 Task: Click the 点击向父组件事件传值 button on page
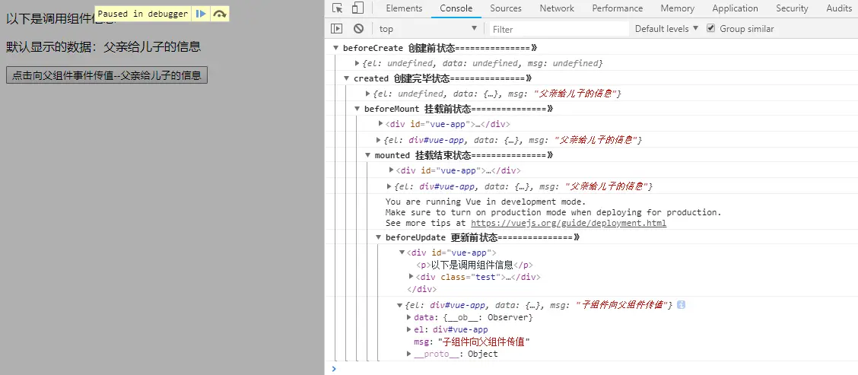point(106,75)
